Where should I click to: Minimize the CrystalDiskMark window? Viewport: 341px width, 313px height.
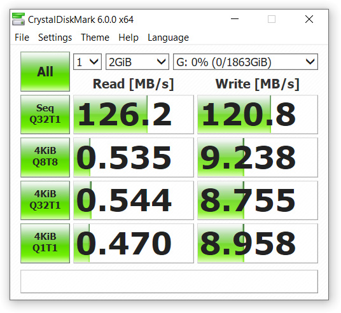point(235,19)
